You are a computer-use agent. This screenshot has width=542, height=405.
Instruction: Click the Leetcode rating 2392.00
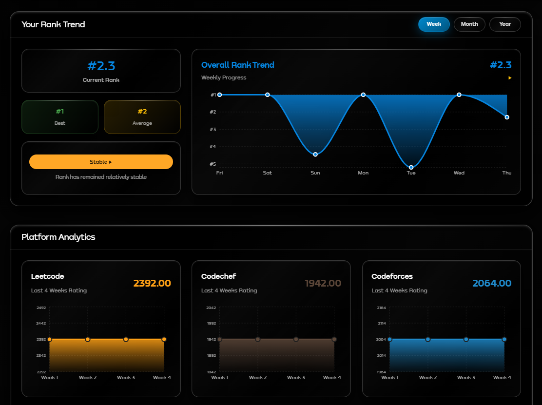(152, 283)
